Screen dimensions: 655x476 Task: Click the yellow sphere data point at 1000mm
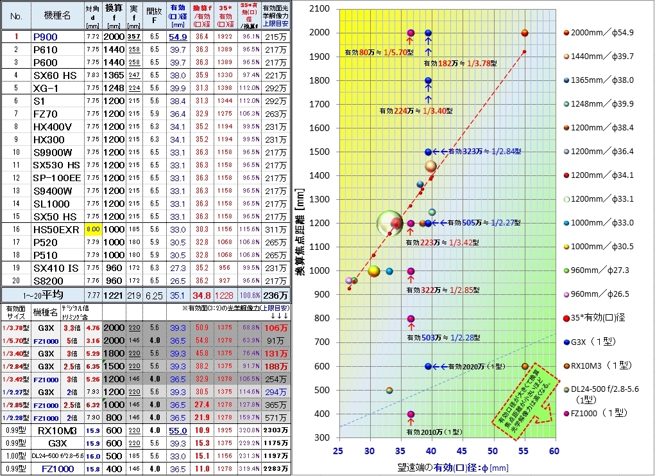pyautogui.click(x=374, y=271)
